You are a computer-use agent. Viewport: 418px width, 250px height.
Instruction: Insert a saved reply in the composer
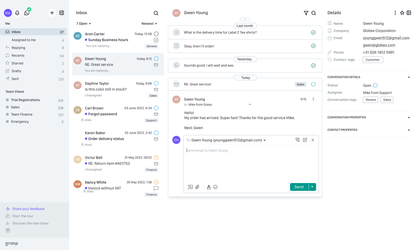click(190, 187)
